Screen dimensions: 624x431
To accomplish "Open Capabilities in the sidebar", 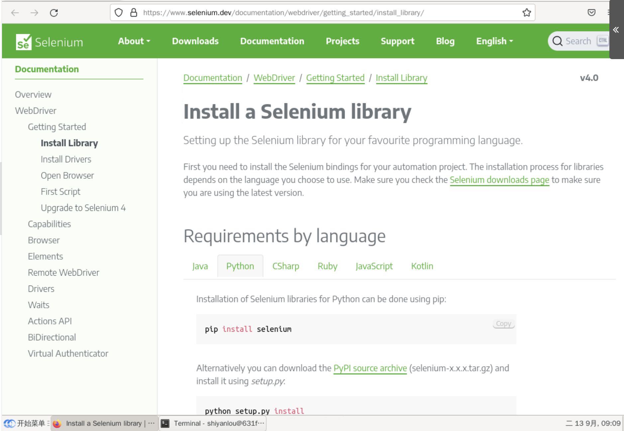I will (49, 224).
